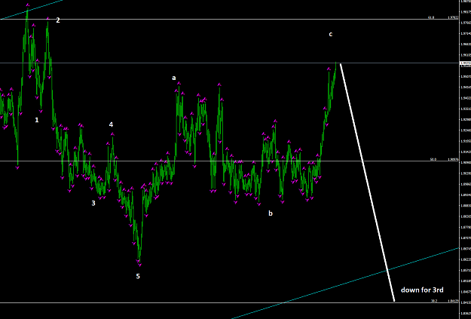Select the upper teal channel line at top left

point(32,9)
